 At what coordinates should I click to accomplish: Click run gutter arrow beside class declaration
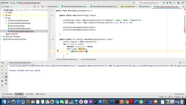point(52,10)
